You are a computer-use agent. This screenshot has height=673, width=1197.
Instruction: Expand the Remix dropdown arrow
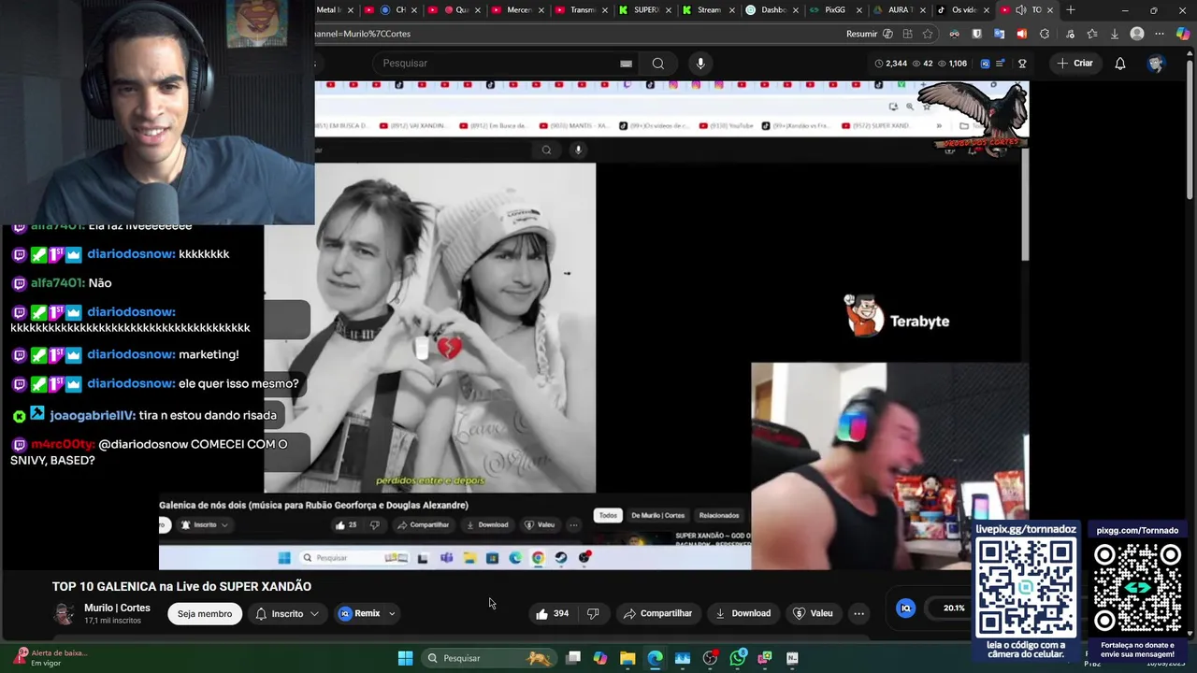(392, 614)
